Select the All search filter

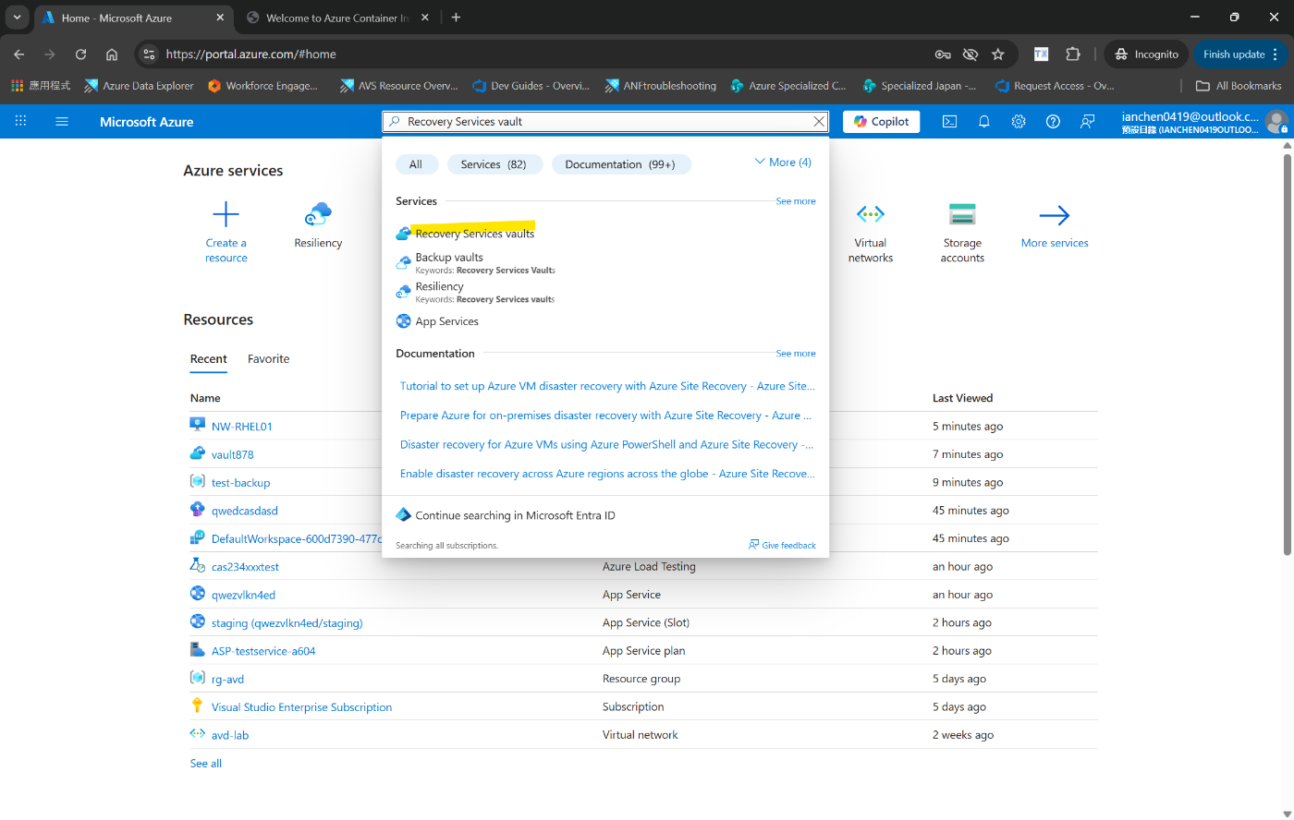pos(416,164)
